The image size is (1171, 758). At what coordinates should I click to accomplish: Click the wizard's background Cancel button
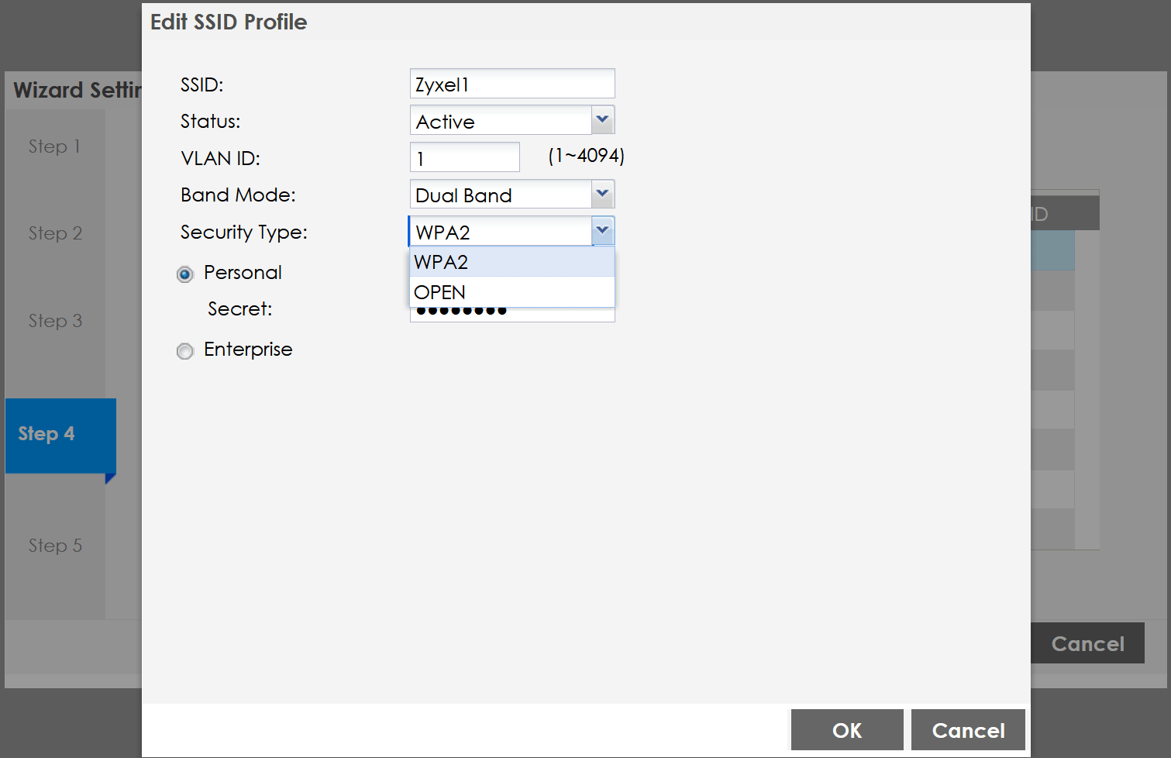tap(1087, 643)
